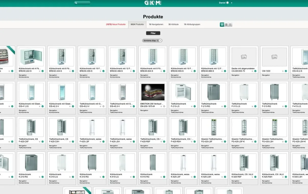308x194 pixels.
Task: Star the CG-DECKE-70 product
Action: coord(253,71)
